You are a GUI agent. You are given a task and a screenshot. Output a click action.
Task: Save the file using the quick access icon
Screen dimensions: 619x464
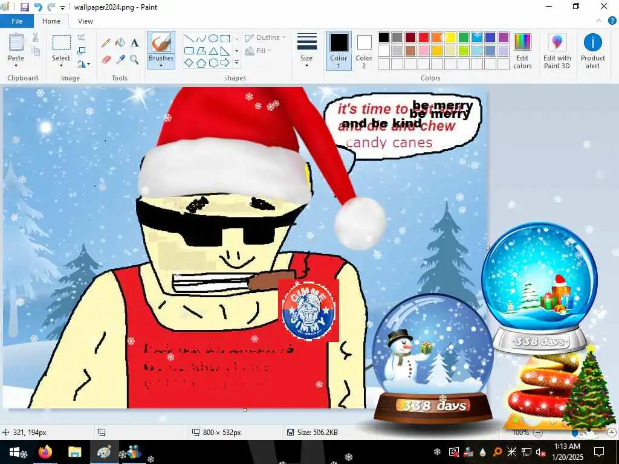coord(24,7)
